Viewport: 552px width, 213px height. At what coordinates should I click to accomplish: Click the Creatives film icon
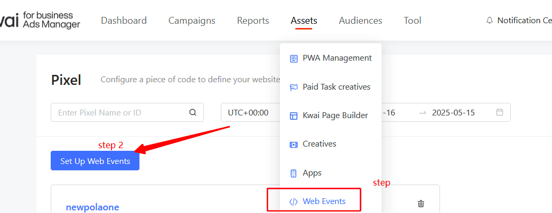(294, 144)
